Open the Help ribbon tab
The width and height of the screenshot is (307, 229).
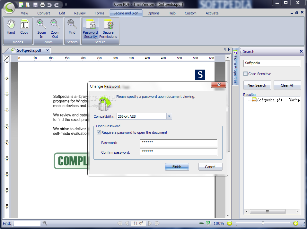pyautogui.click(x=172, y=13)
